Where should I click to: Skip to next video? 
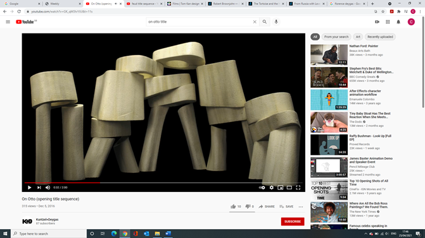click(39, 187)
